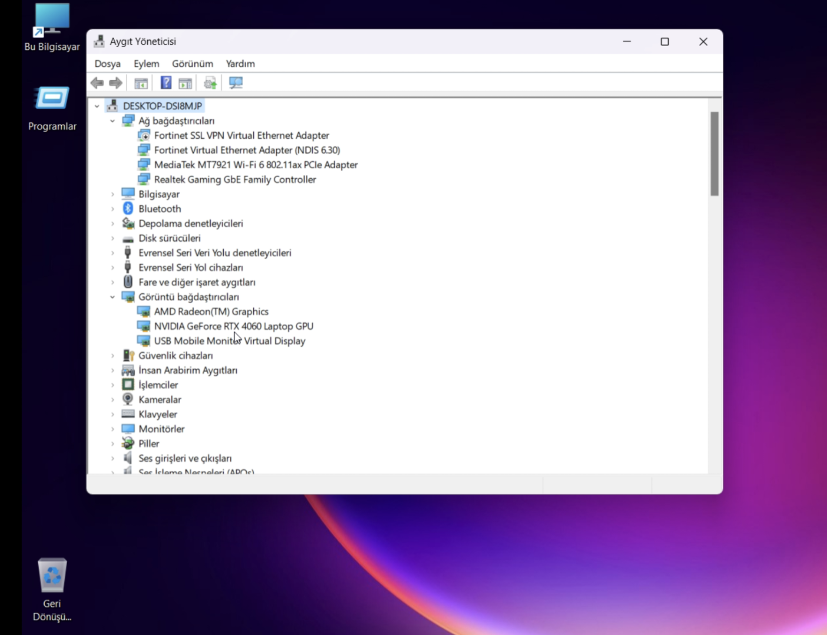
Task: Select the Bu Bilgisayar desktop icon
Action: tap(52, 28)
